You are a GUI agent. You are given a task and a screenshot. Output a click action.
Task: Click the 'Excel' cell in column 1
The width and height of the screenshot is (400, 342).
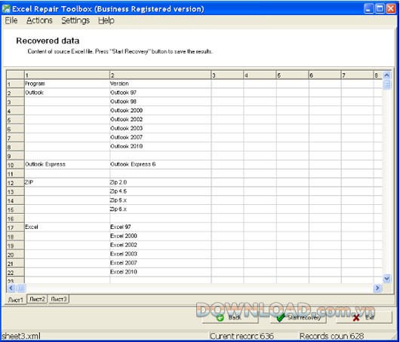(67, 227)
